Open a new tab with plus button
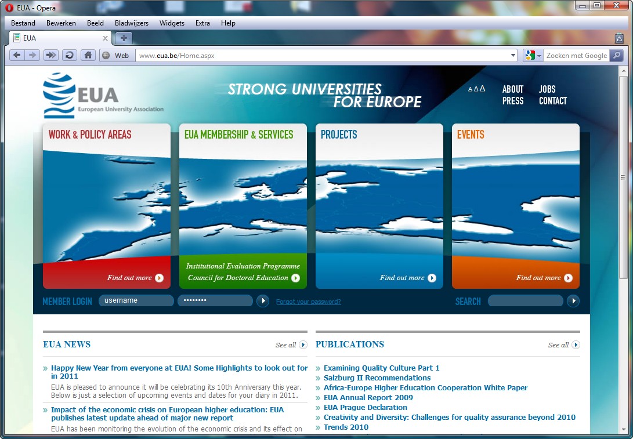Viewport: 633px width, 439px height. (124, 38)
